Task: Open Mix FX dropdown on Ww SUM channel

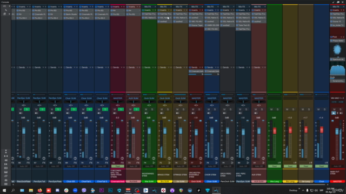Action: (155, 6)
